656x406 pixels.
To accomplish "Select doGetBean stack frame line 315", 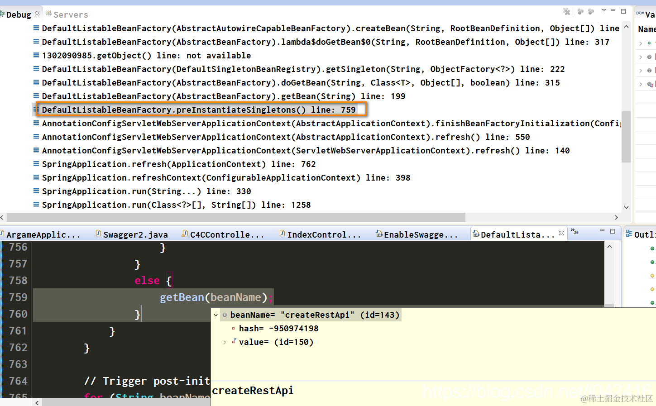I will coord(301,82).
